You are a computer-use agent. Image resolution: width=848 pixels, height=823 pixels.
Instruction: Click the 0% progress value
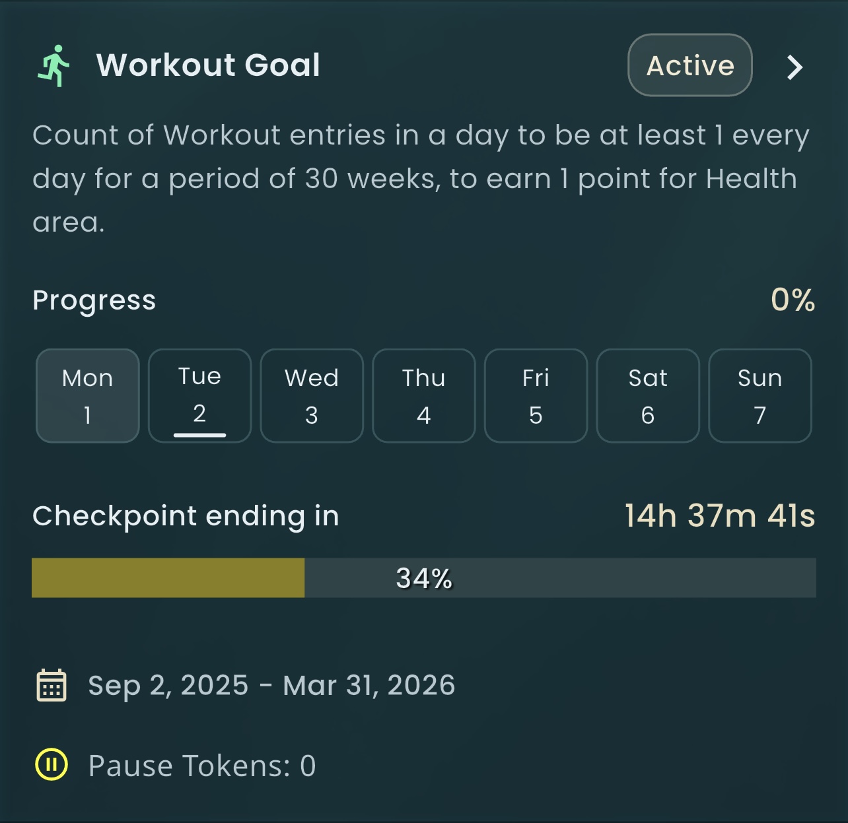(x=793, y=300)
